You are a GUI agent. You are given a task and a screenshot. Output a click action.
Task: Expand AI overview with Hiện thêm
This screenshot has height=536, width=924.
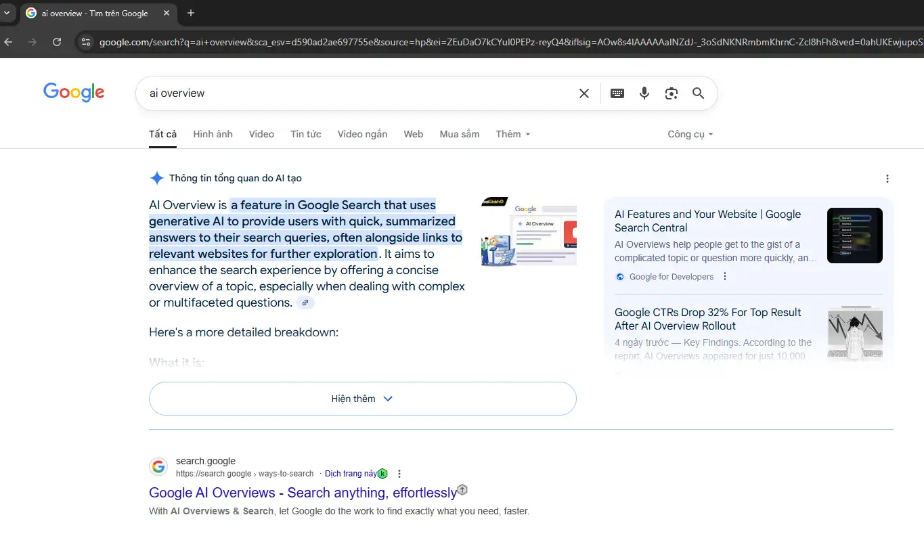click(363, 399)
